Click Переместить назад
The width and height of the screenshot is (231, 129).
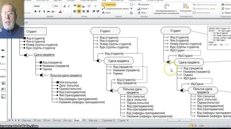pyautogui.click(x=205, y=9)
